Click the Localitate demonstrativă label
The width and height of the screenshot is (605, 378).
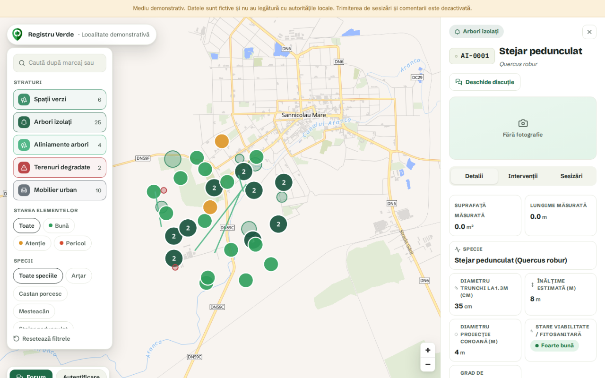pos(115,34)
